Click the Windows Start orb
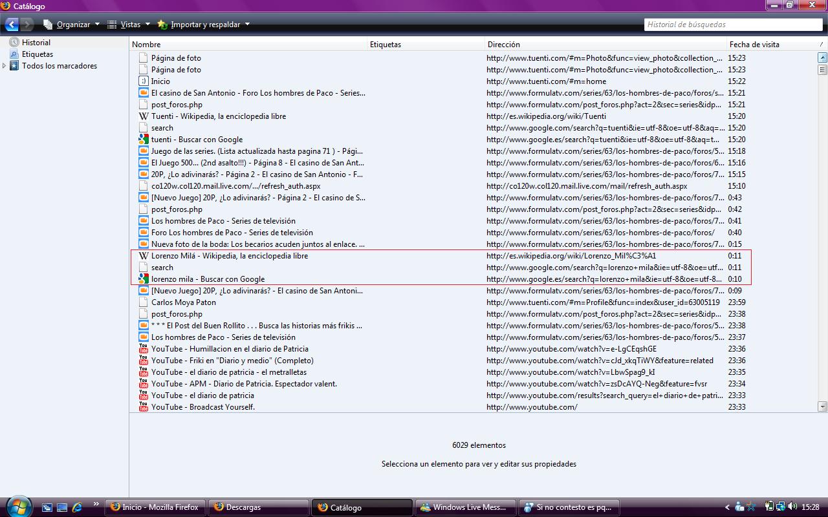Image resolution: width=828 pixels, height=517 pixels. pyautogui.click(x=17, y=507)
